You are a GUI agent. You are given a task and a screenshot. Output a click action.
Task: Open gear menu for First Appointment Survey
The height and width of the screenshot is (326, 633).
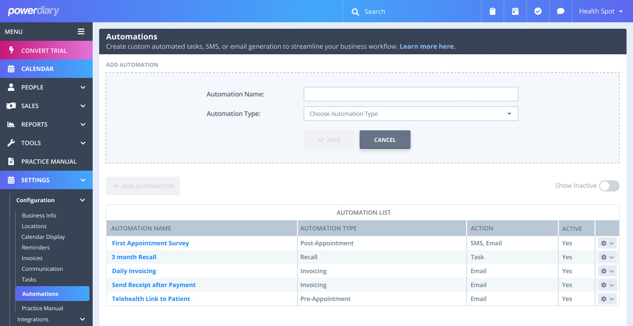pos(607,243)
